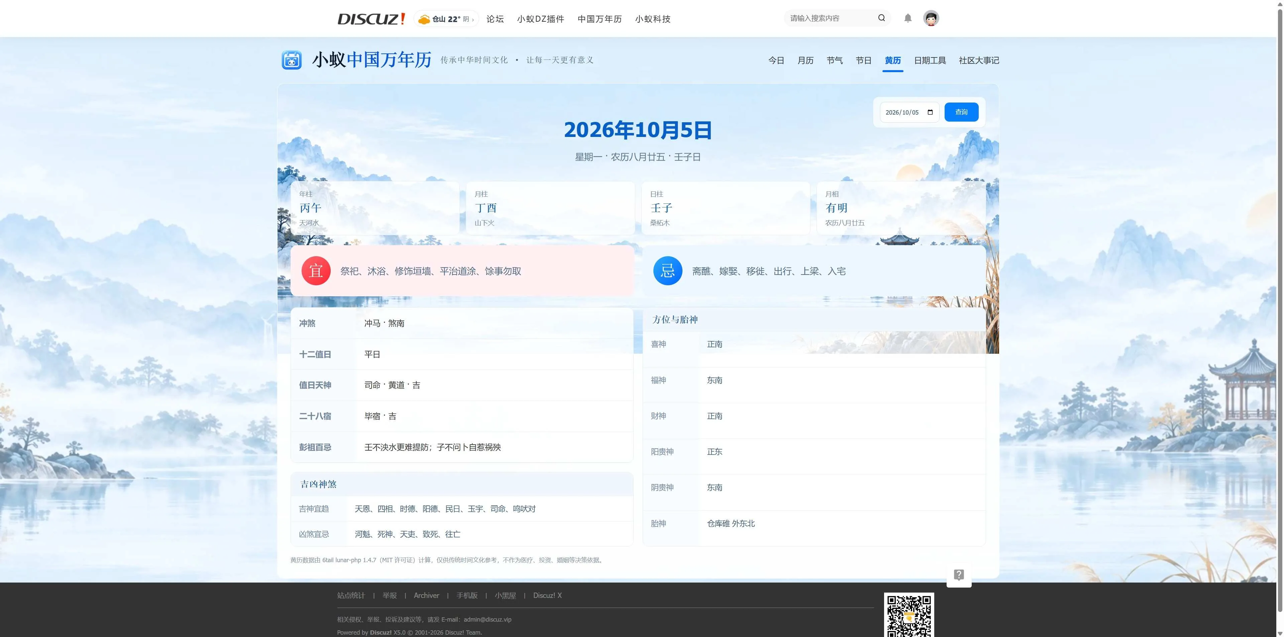Click the 年柱 丙午 card
The width and height of the screenshot is (1284, 637).
click(375, 208)
